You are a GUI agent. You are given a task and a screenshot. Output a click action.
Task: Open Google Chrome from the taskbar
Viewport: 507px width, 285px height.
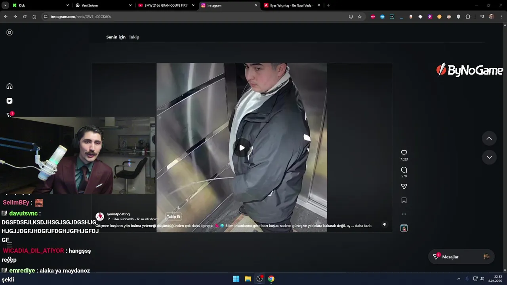[271, 279]
